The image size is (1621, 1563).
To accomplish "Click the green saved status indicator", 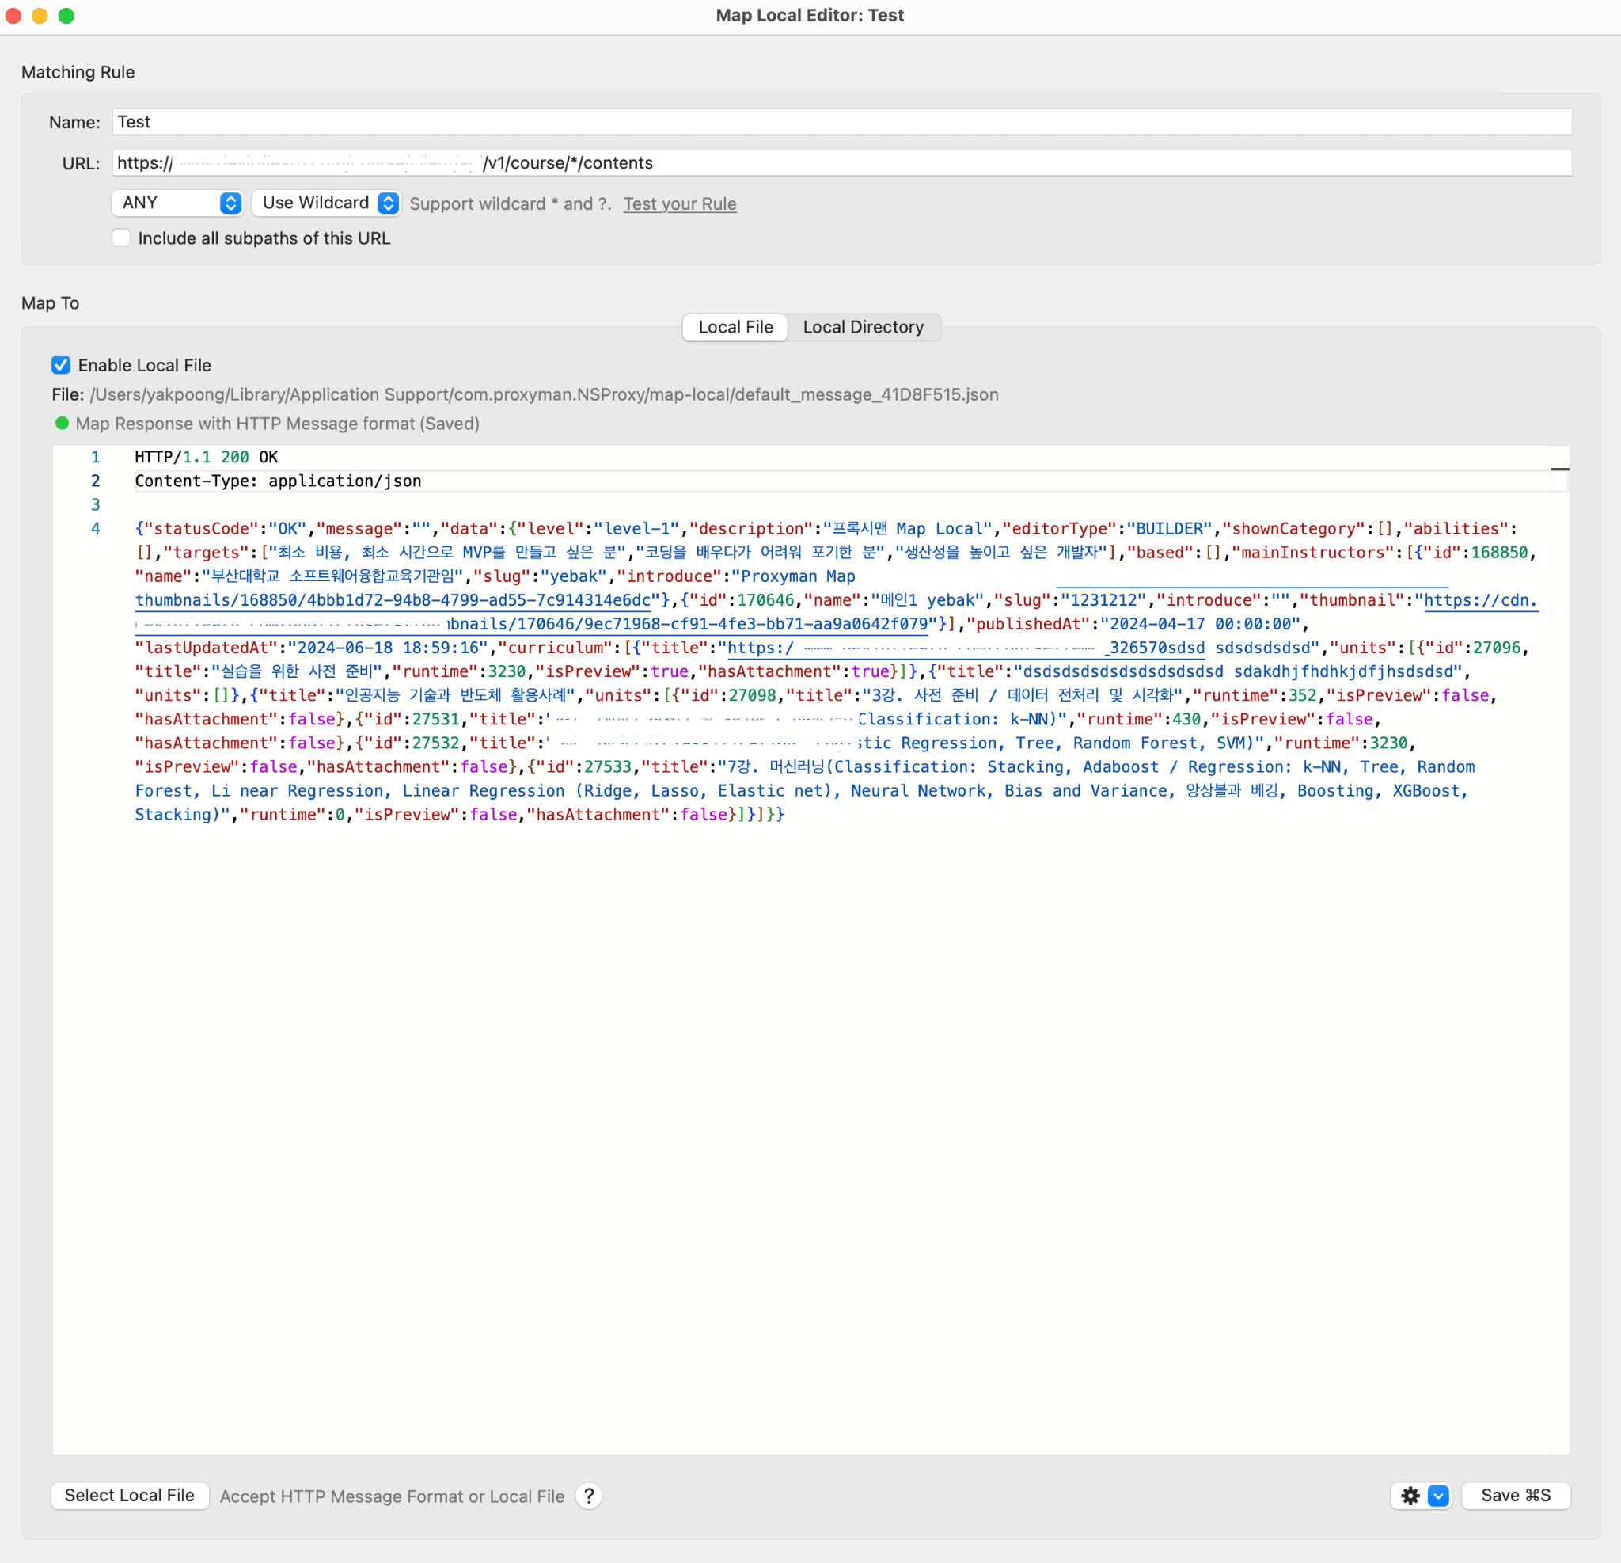I will pyautogui.click(x=62, y=424).
